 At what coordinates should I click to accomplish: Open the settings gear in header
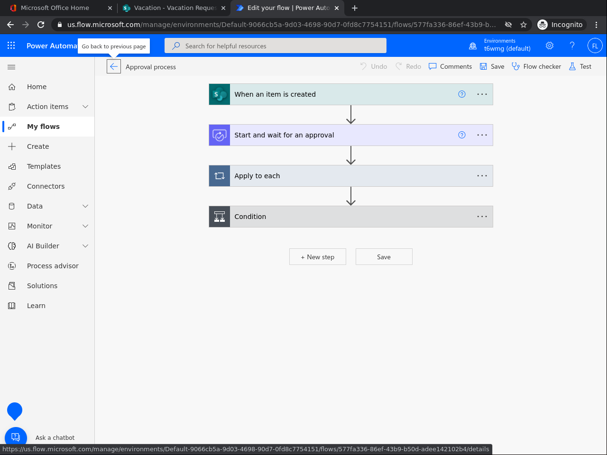(550, 45)
